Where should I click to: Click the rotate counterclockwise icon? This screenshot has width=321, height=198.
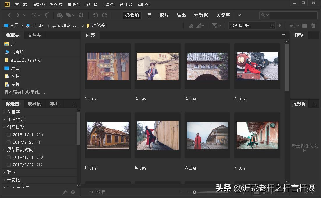click(x=95, y=15)
